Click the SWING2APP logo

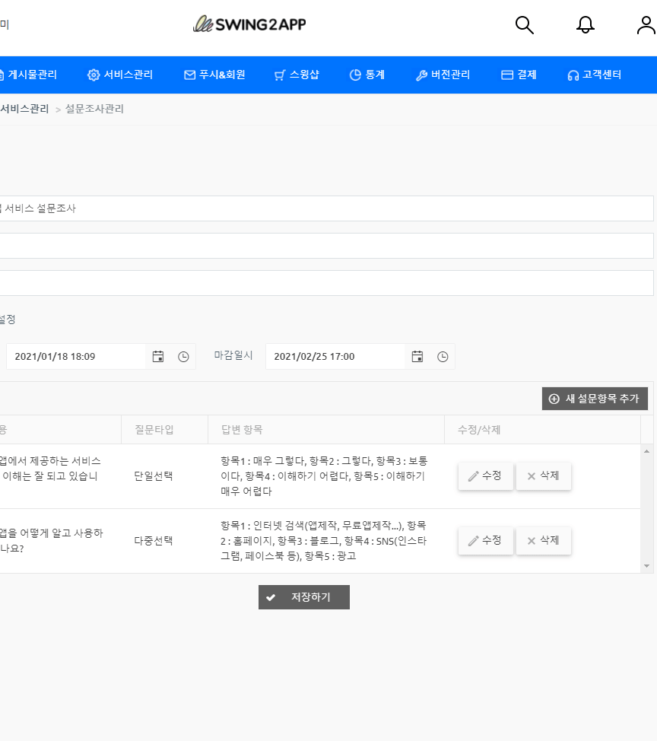coord(249,24)
